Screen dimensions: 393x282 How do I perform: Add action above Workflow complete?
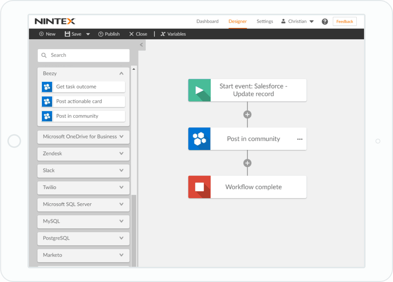(x=247, y=163)
